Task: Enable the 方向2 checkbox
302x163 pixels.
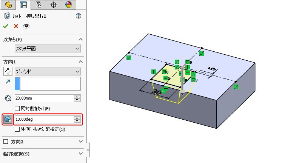Action: [x=6, y=142]
